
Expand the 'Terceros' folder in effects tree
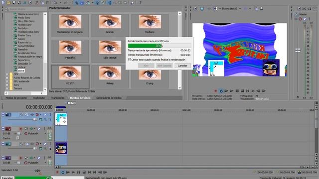[x=7, y=89]
